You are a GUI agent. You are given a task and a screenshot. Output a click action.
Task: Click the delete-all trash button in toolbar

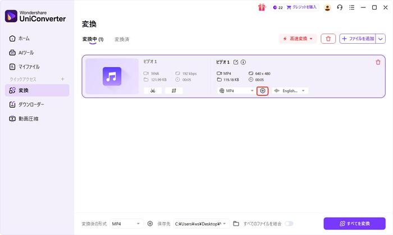tap(328, 39)
